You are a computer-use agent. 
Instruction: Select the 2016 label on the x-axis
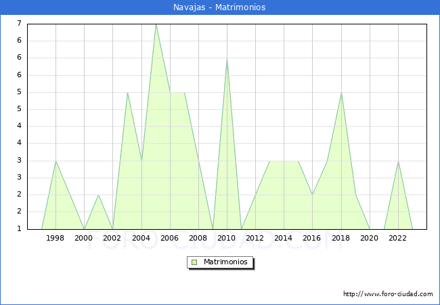[x=312, y=238]
